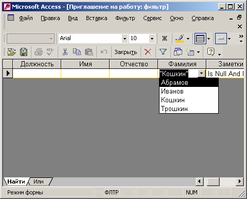
Task: Click the horizontal scrollbar left arrow
Action: click(x=200, y=182)
